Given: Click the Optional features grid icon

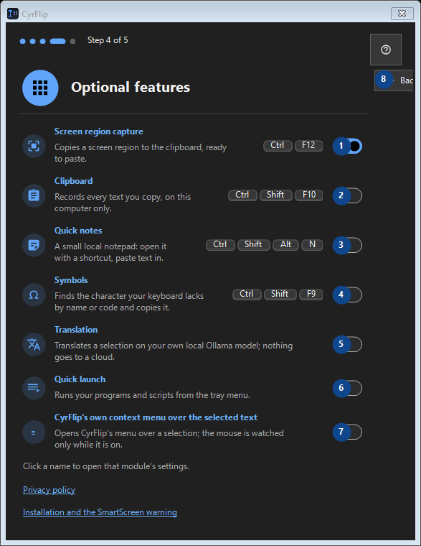Looking at the screenshot, I should click(x=40, y=88).
